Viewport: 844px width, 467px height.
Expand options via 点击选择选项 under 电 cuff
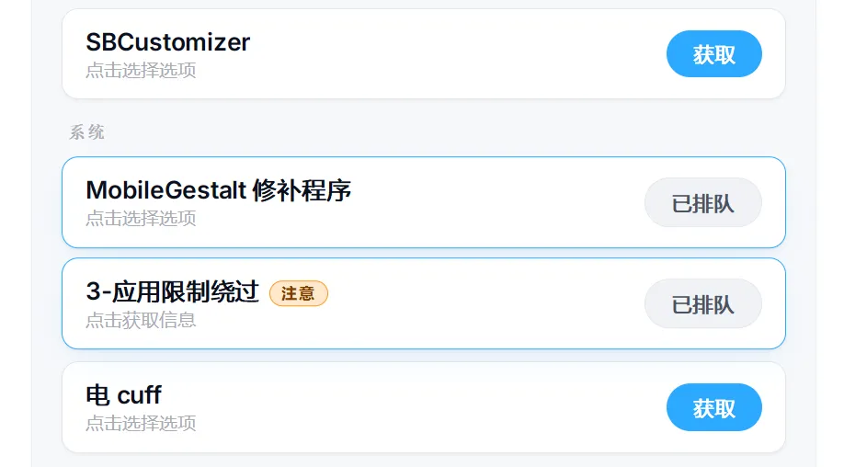pyautogui.click(x=141, y=424)
